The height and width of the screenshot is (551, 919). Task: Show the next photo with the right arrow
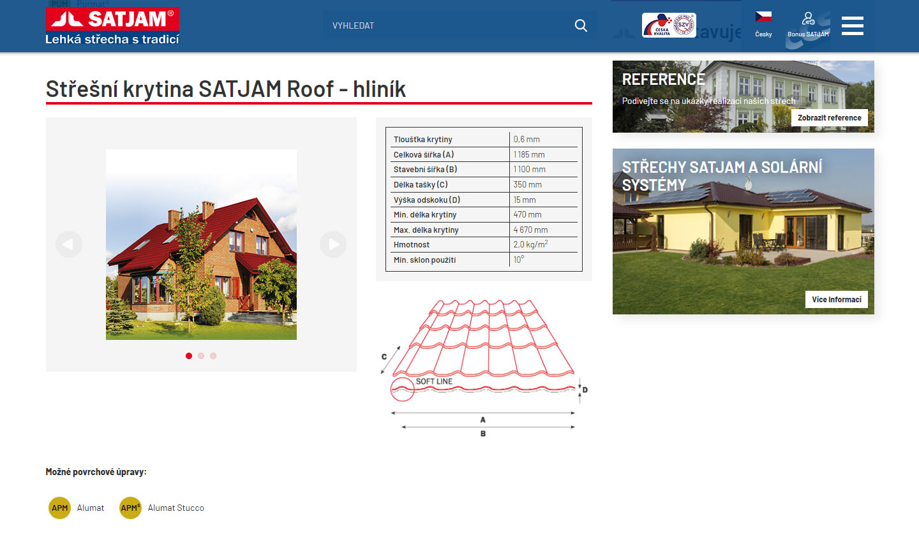point(333,244)
